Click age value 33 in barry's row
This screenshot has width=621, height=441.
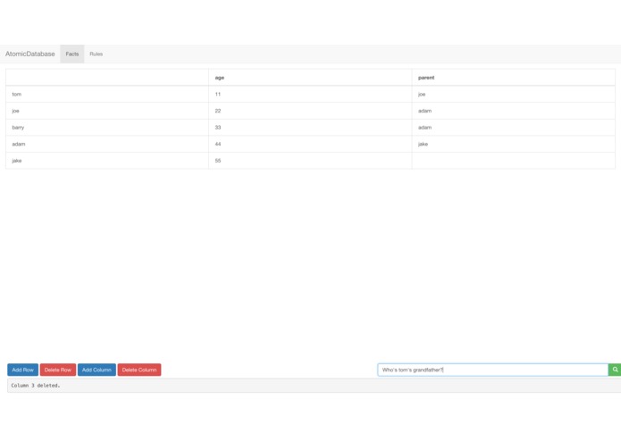click(310, 128)
